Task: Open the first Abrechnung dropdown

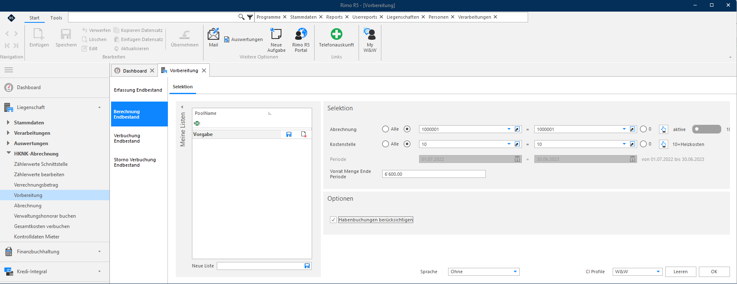Action: coord(509,129)
